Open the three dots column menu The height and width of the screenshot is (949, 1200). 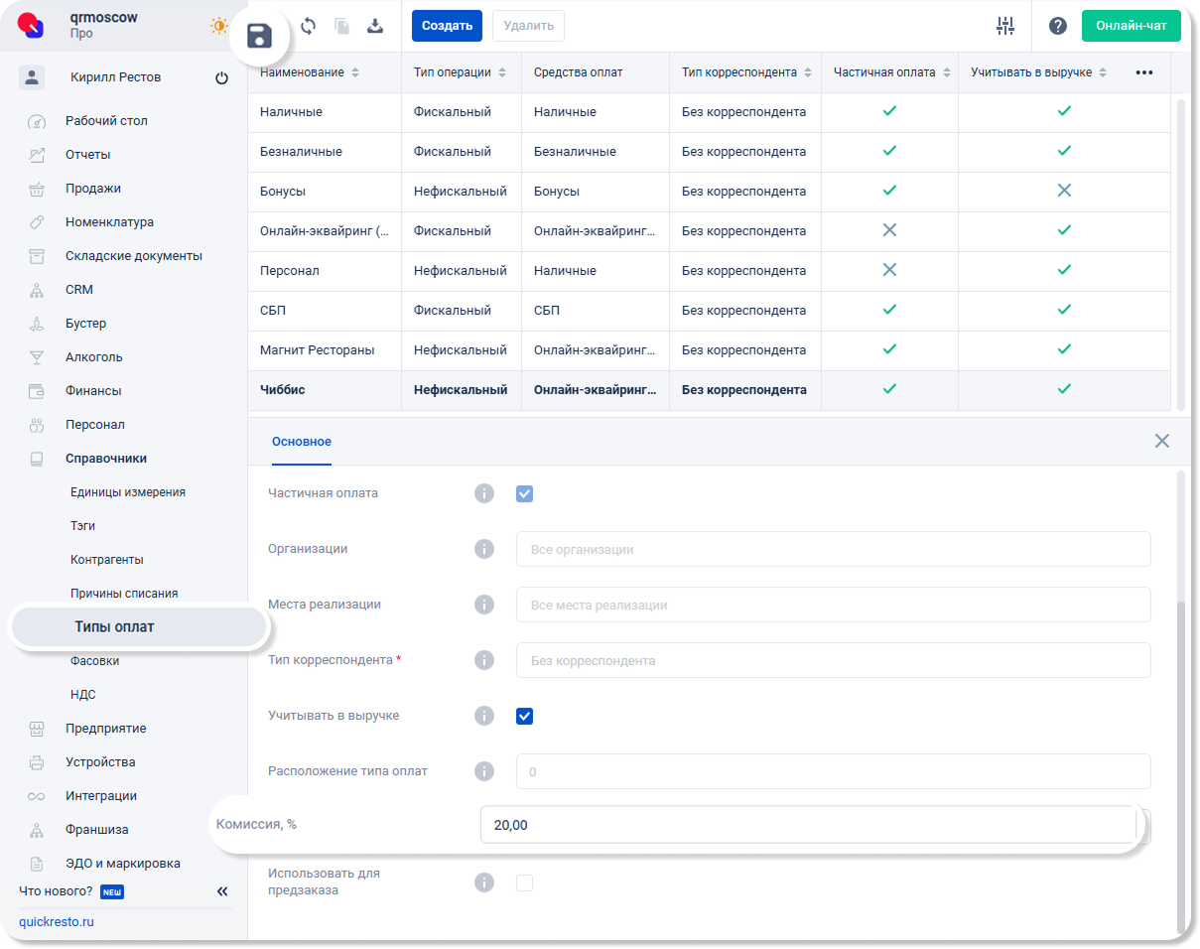pos(1143,72)
